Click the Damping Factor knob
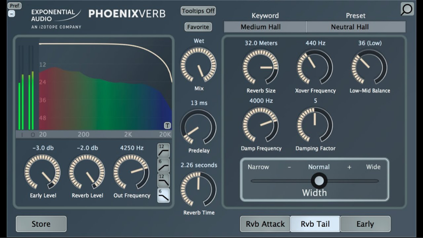Image resolution: width=423 pixels, height=238 pixels. tap(315, 125)
